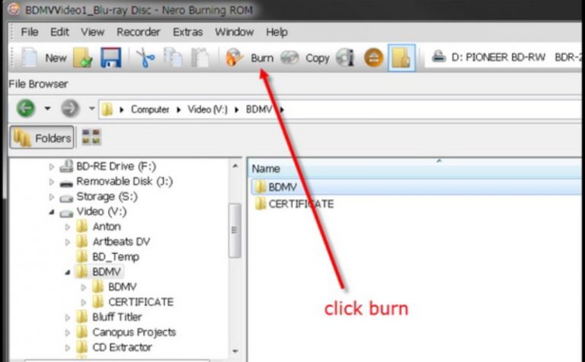Expand the Artbeats DV folder node
The height and width of the screenshot is (362, 585).
68,242
